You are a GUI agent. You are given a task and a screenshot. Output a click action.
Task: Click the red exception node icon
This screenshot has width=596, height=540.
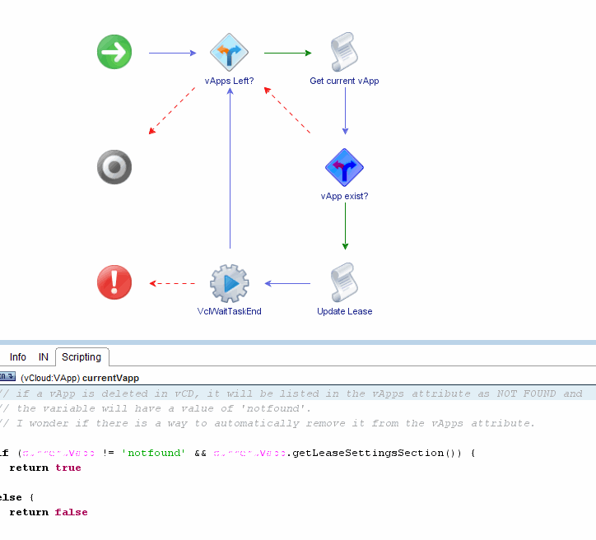114,283
